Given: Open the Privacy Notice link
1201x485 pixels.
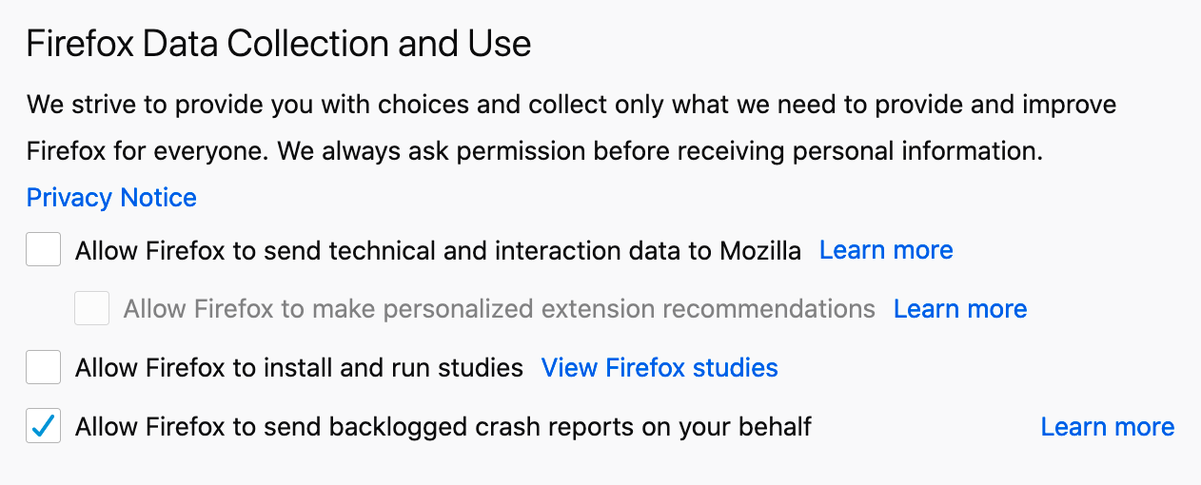Looking at the screenshot, I should [111, 198].
